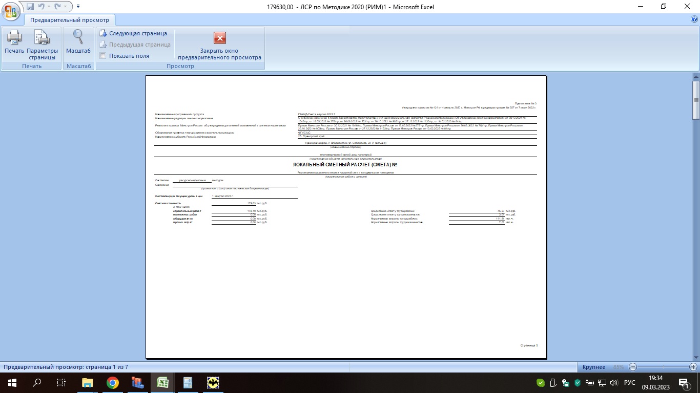This screenshot has height=393, width=700.
Task: Open Windows taskbar search
Action: pos(37,382)
